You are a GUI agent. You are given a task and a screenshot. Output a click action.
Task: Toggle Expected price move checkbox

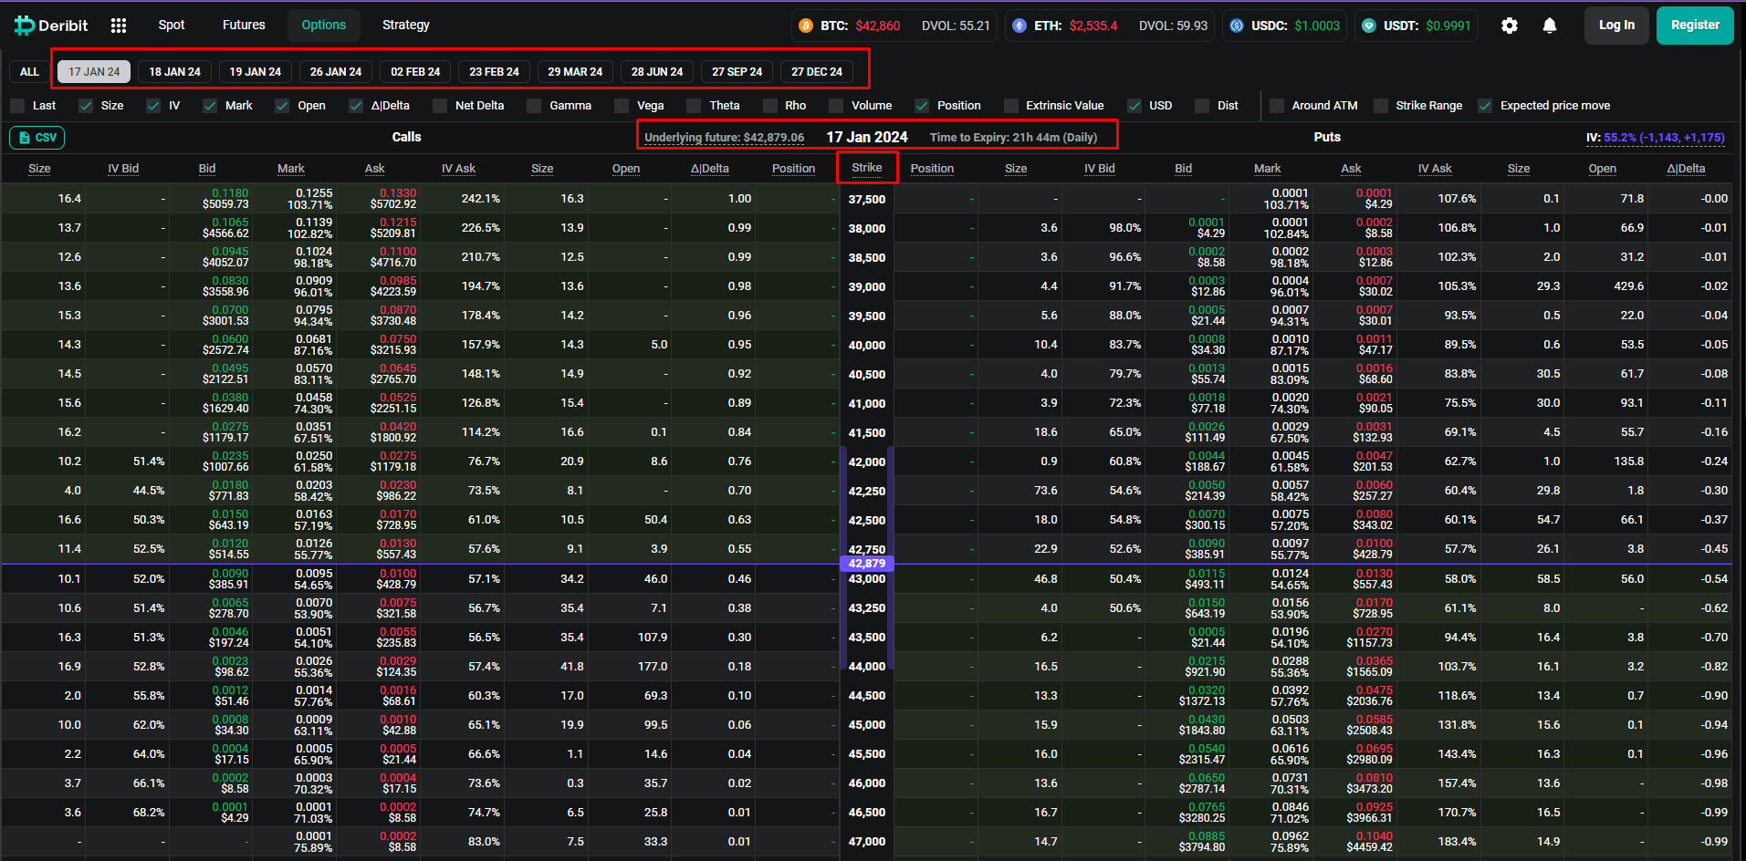[1485, 106]
